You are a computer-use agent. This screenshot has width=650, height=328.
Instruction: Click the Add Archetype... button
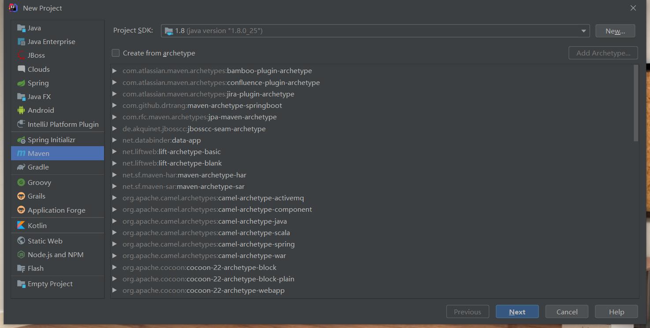603,53
